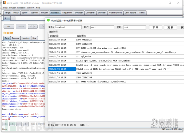
Task: Open the Window menu
Action: [31, 8]
